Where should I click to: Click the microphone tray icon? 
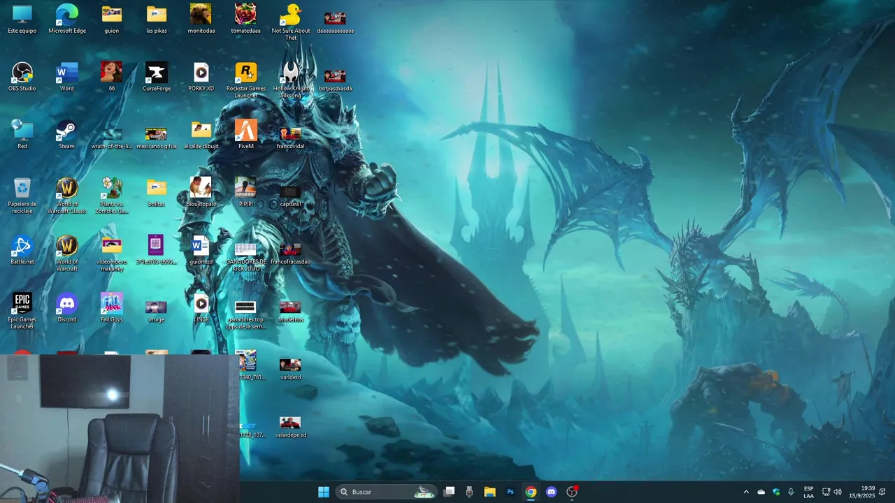(x=791, y=492)
